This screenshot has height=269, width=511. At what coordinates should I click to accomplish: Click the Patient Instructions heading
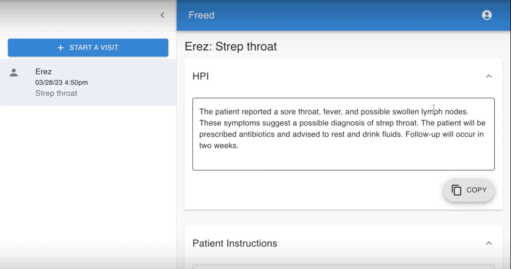pos(235,243)
